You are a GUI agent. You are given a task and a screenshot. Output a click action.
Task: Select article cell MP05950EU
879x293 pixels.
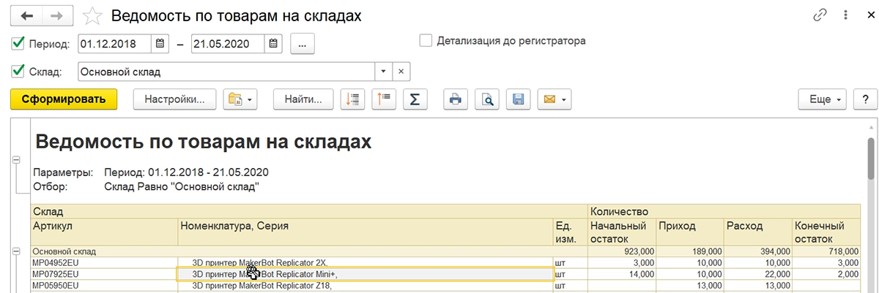(104, 286)
